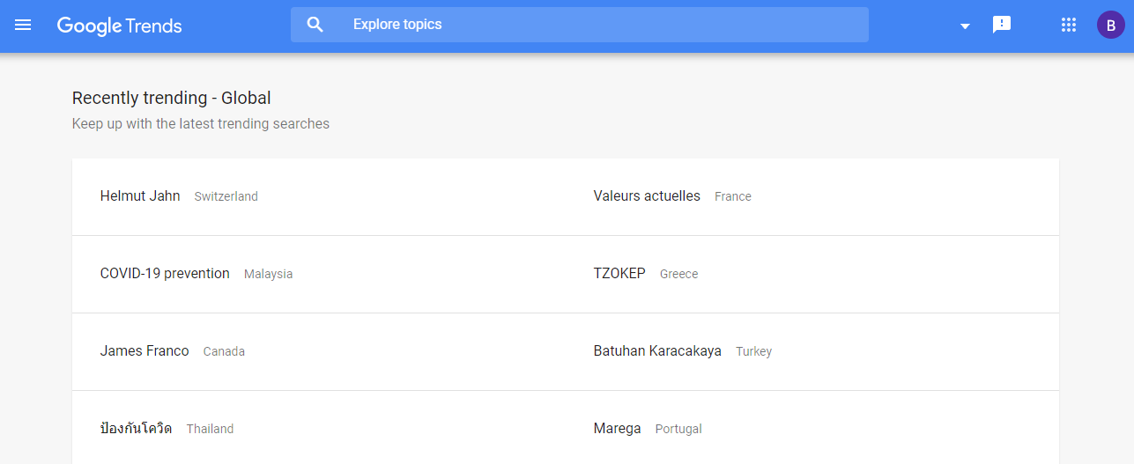Type in Explore topics search field
This screenshot has height=464, width=1134.
pos(599,25)
